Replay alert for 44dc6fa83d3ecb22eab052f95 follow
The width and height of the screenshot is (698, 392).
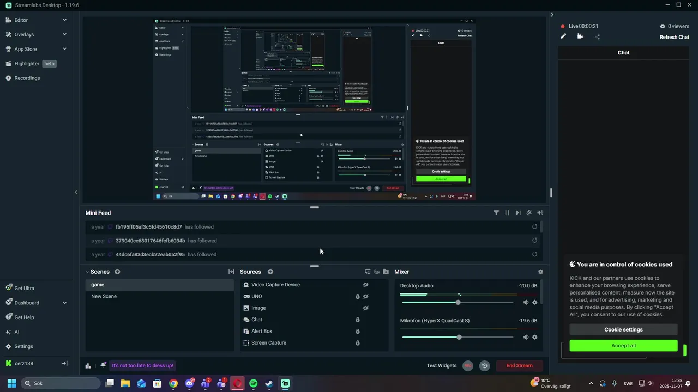pyautogui.click(x=534, y=254)
